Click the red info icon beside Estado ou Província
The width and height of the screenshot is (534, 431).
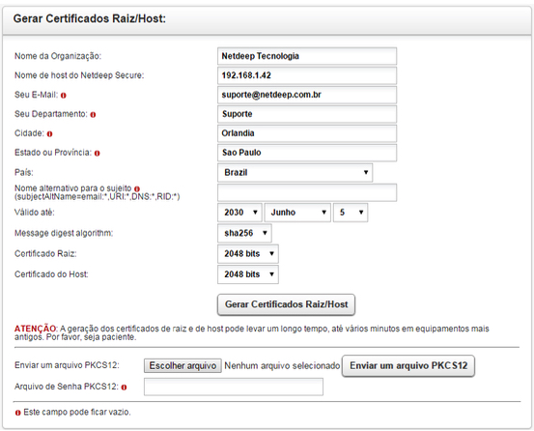[x=98, y=154]
